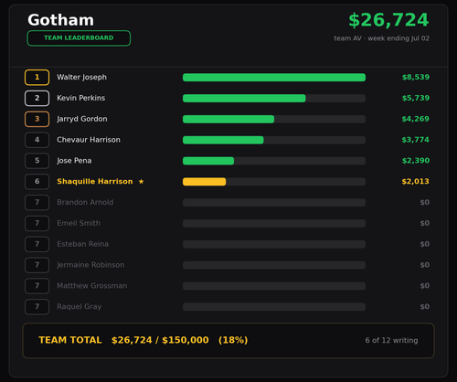Viewport: 457px width, 382px height.
Task: Select the name Jermaine Robinson
Action: [90, 265]
